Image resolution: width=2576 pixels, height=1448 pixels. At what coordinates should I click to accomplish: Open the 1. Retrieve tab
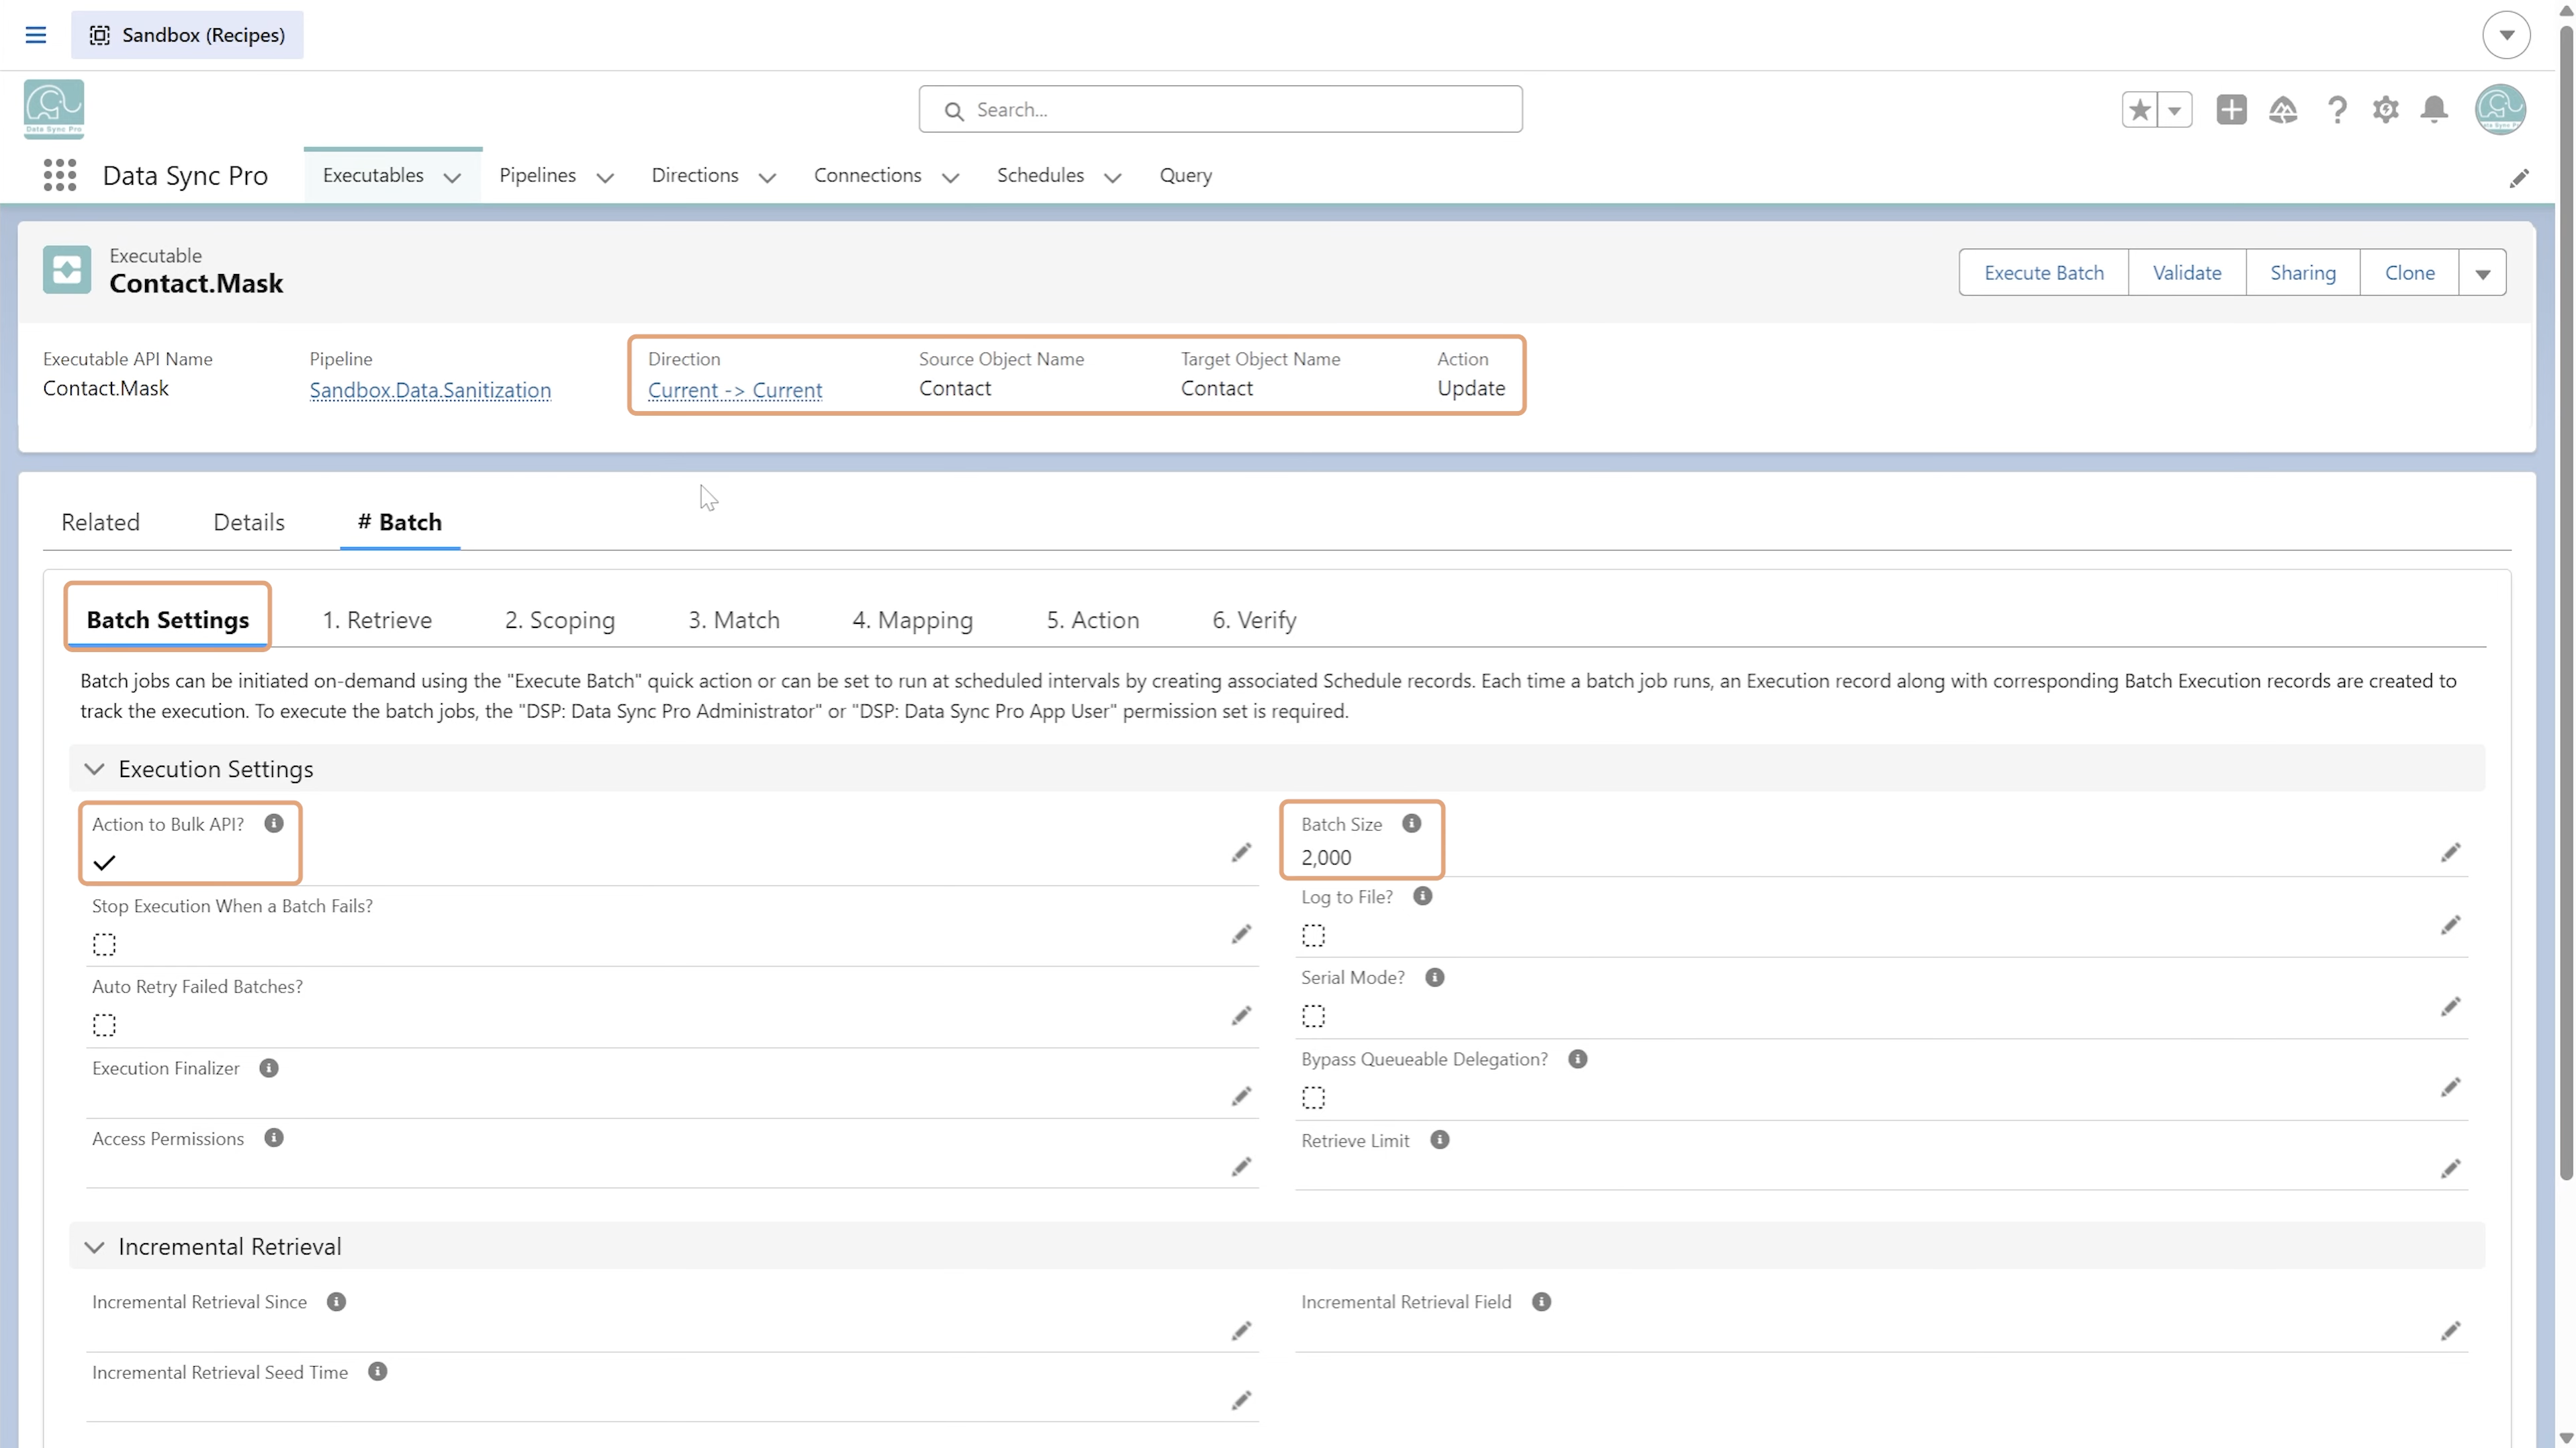tap(377, 620)
